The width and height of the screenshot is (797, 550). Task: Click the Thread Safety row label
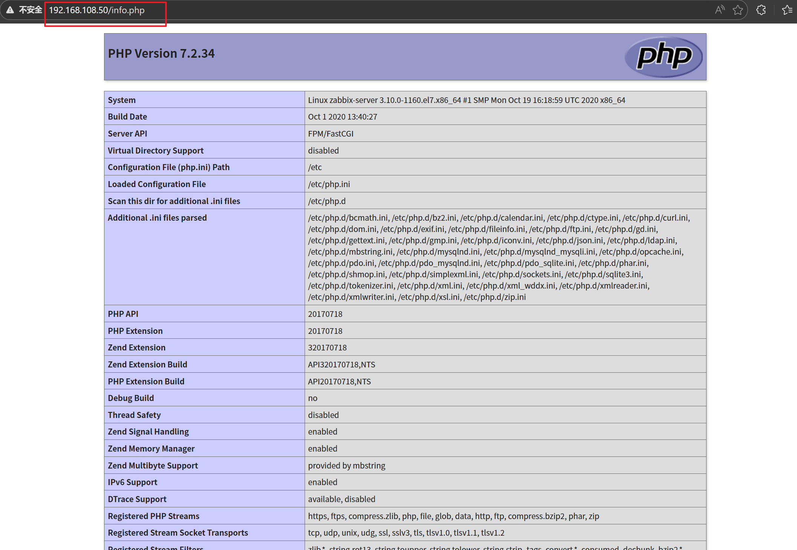click(134, 415)
